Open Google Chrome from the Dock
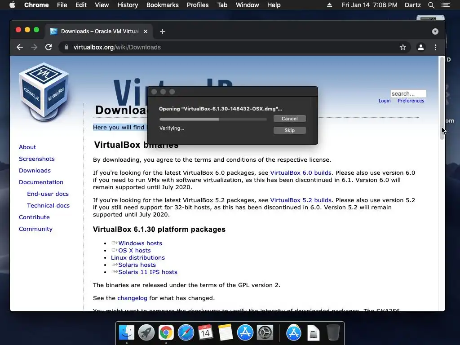The width and height of the screenshot is (460, 345). 166,333
